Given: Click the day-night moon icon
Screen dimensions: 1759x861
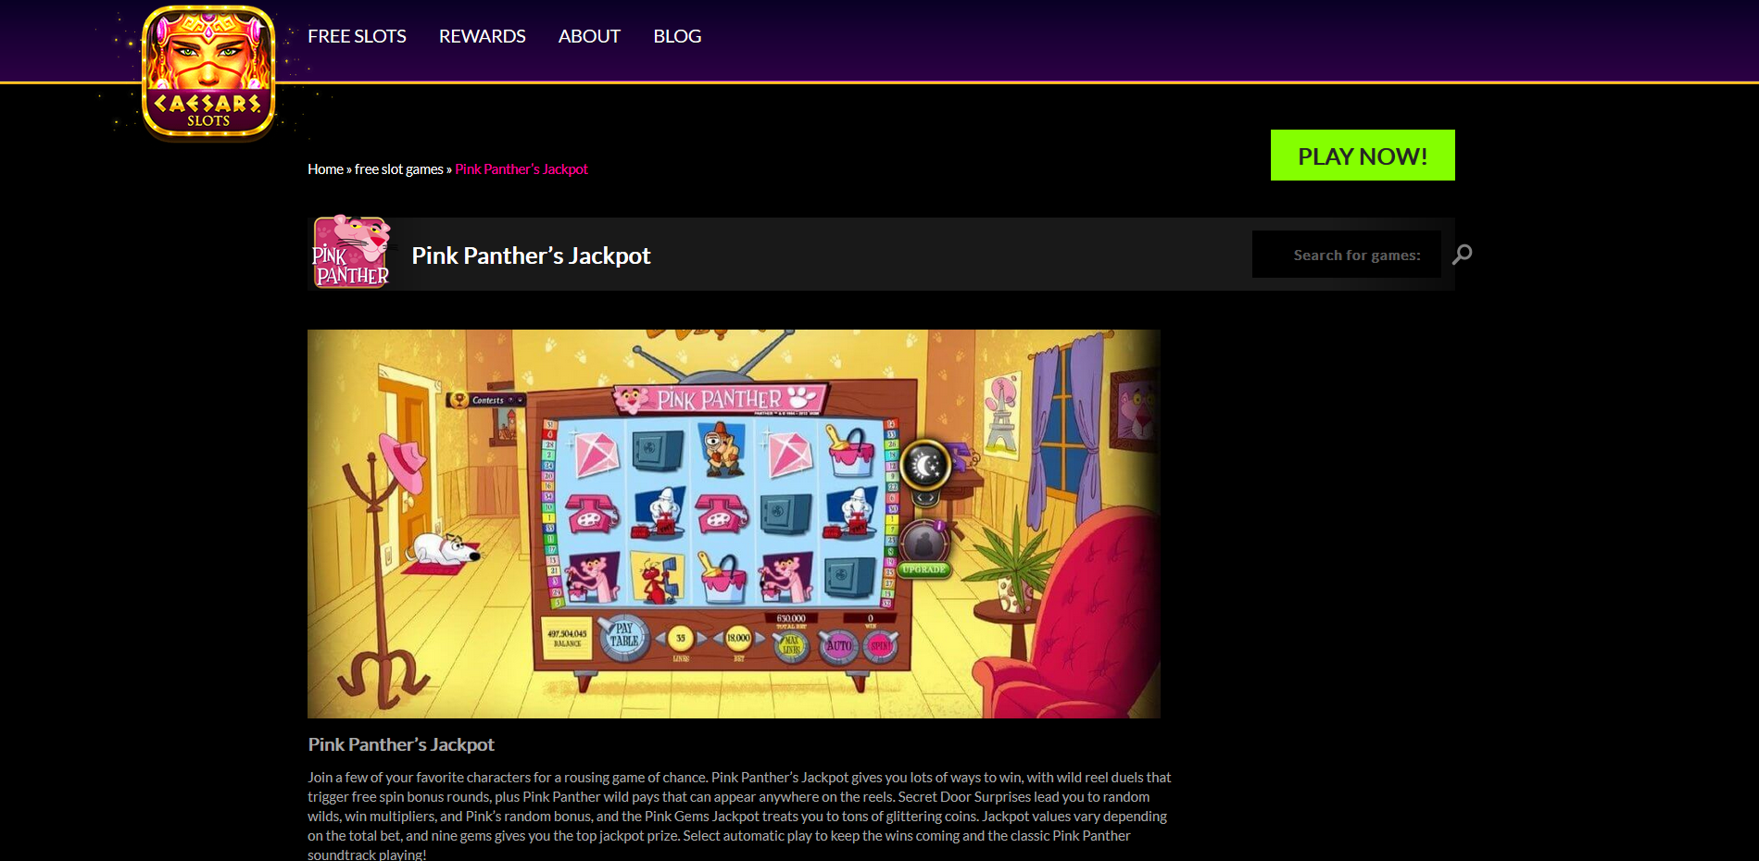Looking at the screenshot, I should (925, 466).
